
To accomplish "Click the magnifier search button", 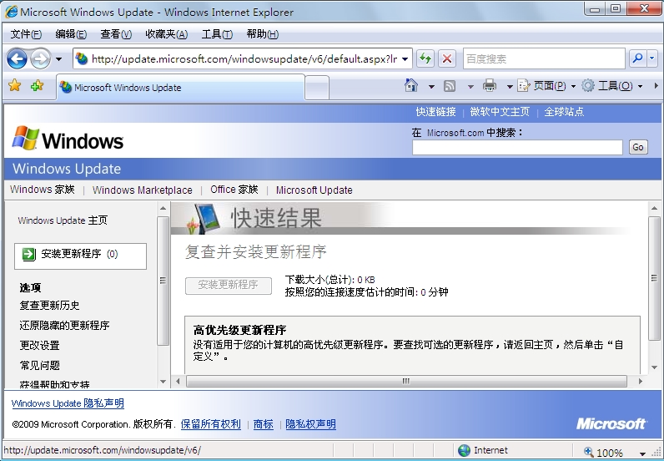I will [638, 58].
